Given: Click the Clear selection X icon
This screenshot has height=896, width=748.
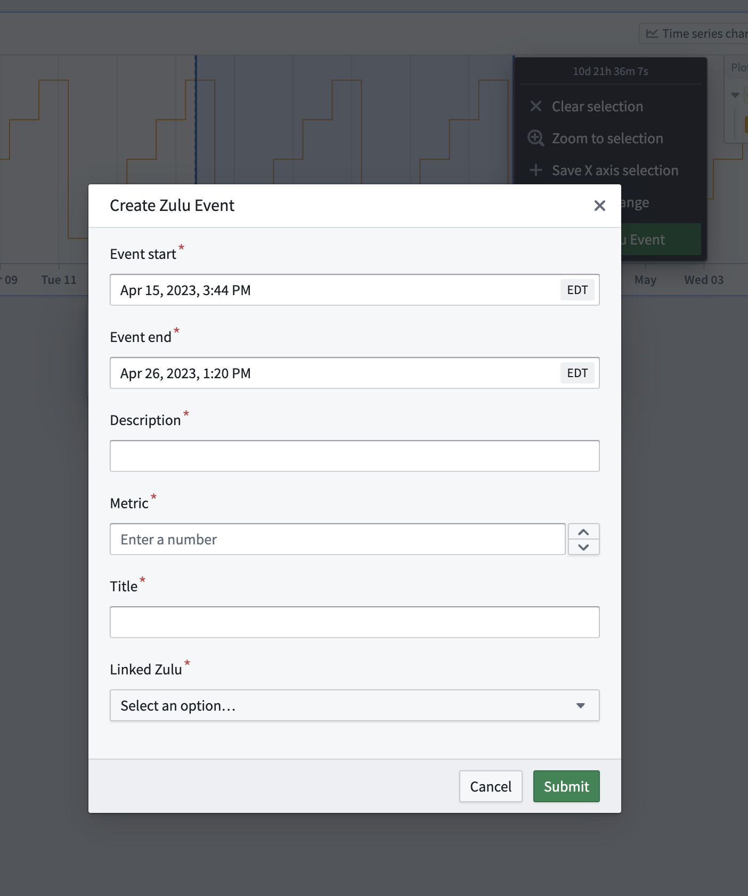Looking at the screenshot, I should coord(536,107).
